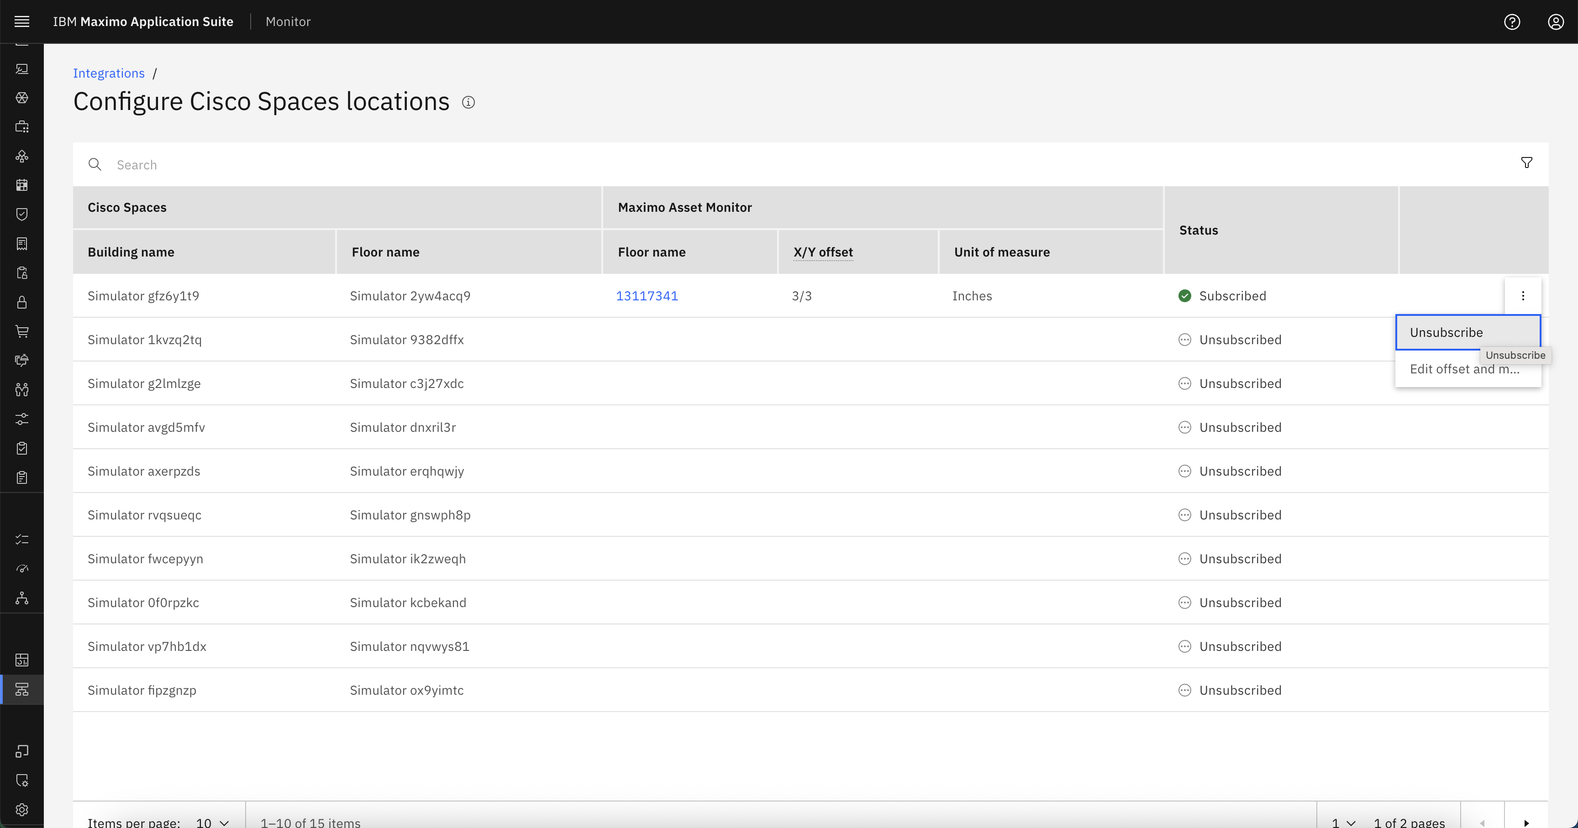Click the shopping cart sidebar icon
The width and height of the screenshot is (1578, 828).
pyautogui.click(x=22, y=331)
